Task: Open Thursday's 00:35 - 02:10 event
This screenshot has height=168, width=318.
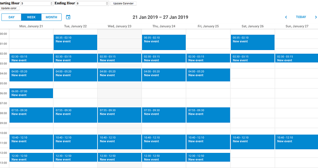Action: [x=164, y=42]
